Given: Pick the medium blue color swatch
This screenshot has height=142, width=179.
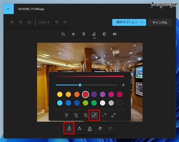Looking at the screenshot, I should (x=68, y=103).
